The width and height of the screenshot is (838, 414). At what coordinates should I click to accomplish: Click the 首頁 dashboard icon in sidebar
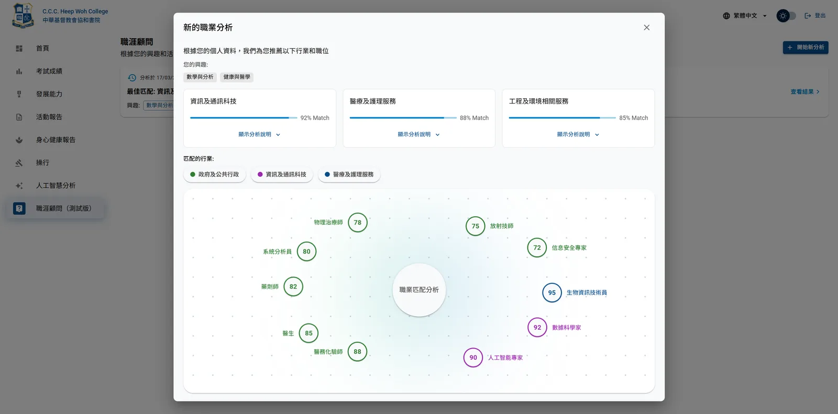[x=19, y=48]
